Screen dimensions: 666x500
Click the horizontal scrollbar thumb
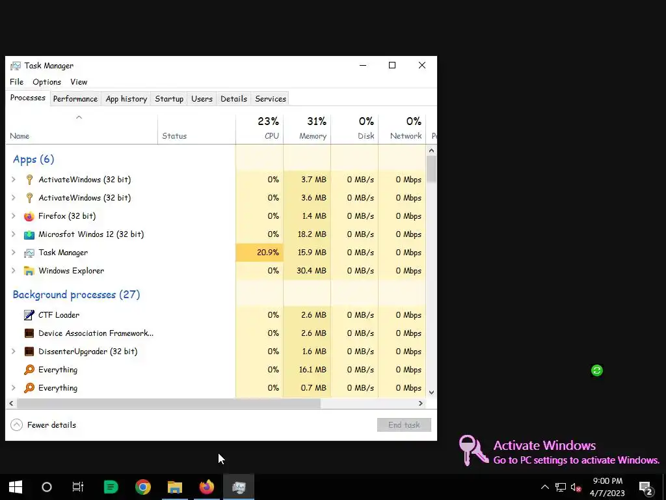(168, 403)
